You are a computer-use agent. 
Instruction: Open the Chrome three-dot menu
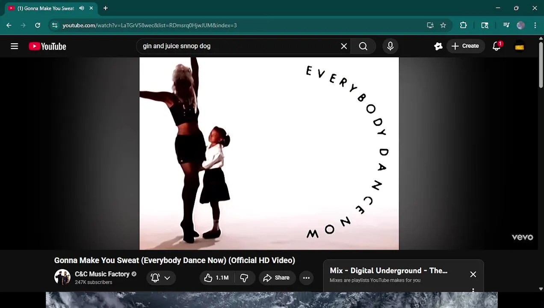pyautogui.click(x=535, y=25)
